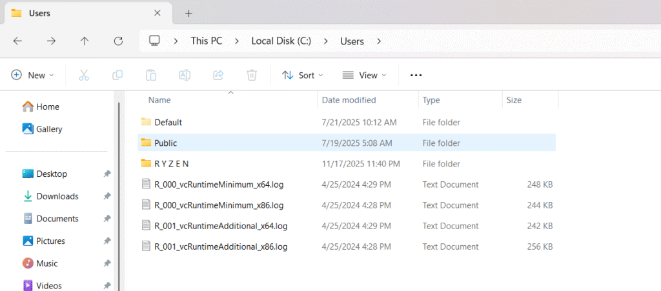This screenshot has height=291, width=661.
Task: Refresh the current folder view
Action: point(118,41)
